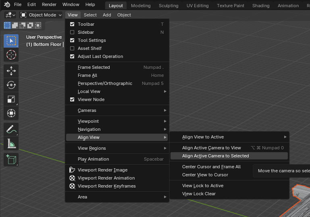Expand the Align View to Active submenu

tap(229, 137)
